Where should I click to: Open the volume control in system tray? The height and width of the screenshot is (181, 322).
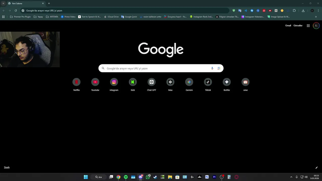[x=306, y=177]
